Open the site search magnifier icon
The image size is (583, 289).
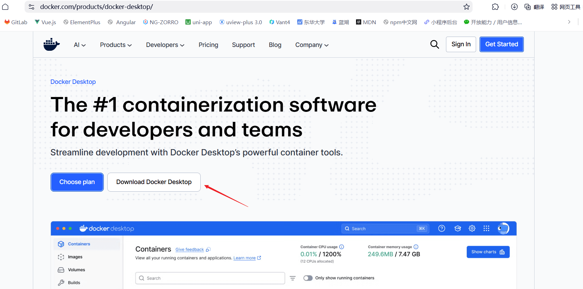coord(435,45)
